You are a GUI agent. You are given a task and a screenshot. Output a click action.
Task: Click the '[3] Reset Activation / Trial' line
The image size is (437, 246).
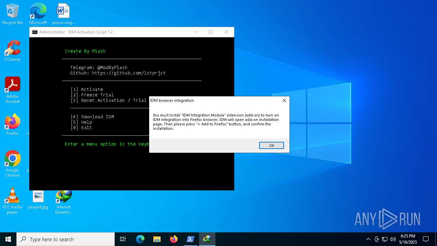tap(109, 100)
